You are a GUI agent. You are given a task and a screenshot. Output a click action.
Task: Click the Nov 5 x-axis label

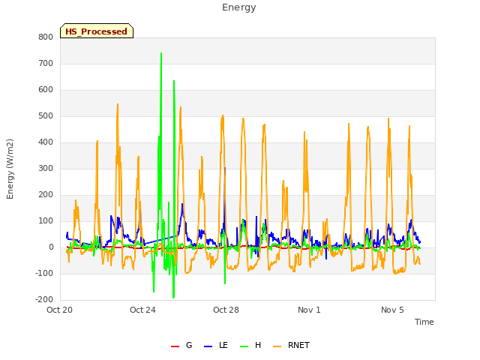(x=392, y=310)
